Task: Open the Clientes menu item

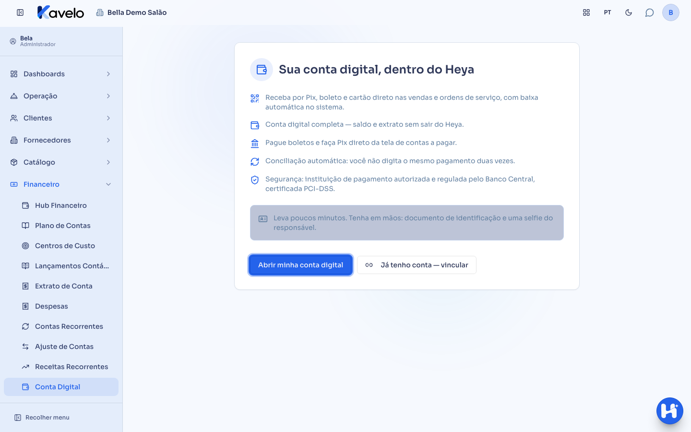Action: (x=61, y=118)
